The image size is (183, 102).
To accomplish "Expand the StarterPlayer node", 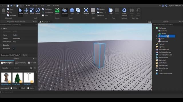I will point(154,65).
